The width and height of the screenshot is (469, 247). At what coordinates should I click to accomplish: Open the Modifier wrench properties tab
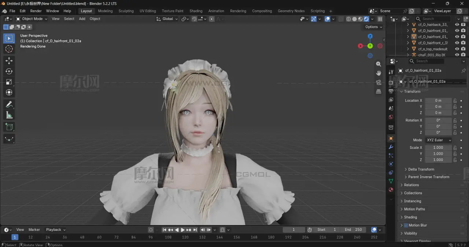(391, 147)
